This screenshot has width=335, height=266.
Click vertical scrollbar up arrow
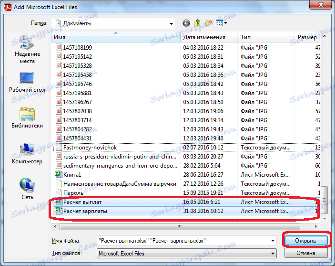[x=325, y=36]
